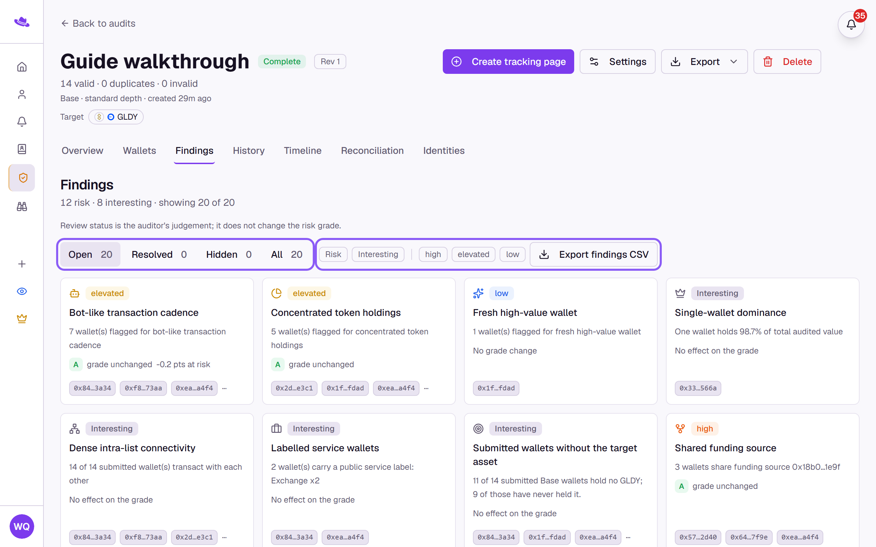This screenshot has width=876, height=547.
Task: Select the shield audits sidebar icon
Action: tap(22, 178)
